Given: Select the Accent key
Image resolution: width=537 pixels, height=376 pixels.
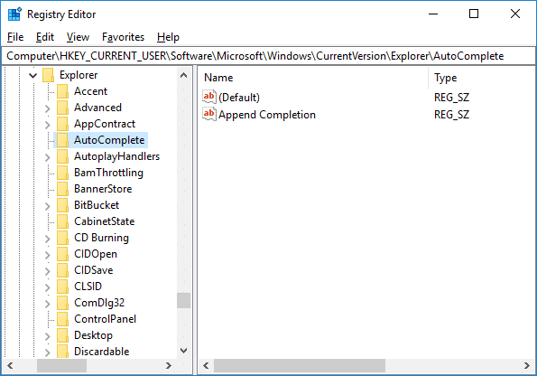Looking at the screenshot, I should [x=90, y=91].
